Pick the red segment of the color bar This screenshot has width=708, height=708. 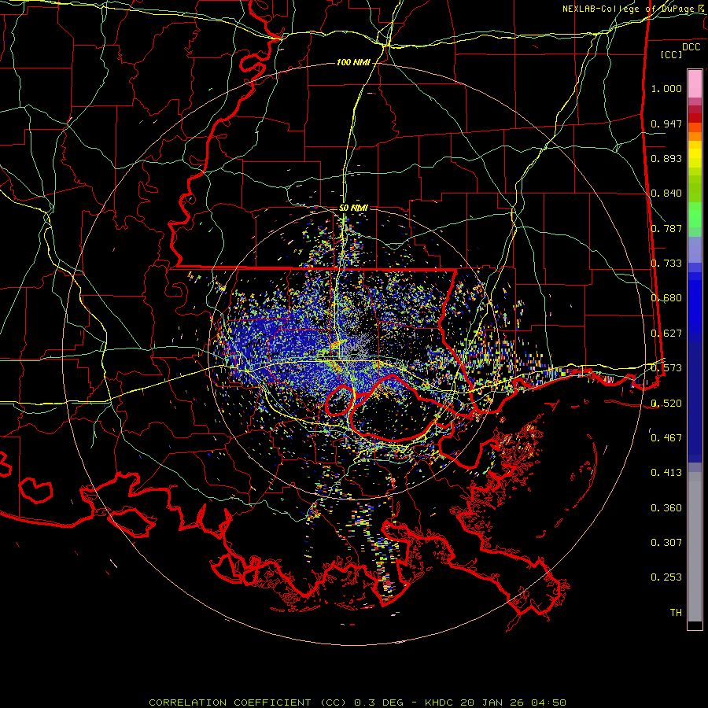click(x=695, y=118)
